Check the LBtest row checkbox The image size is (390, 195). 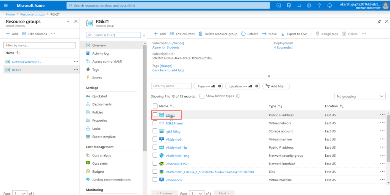(155, 115)
